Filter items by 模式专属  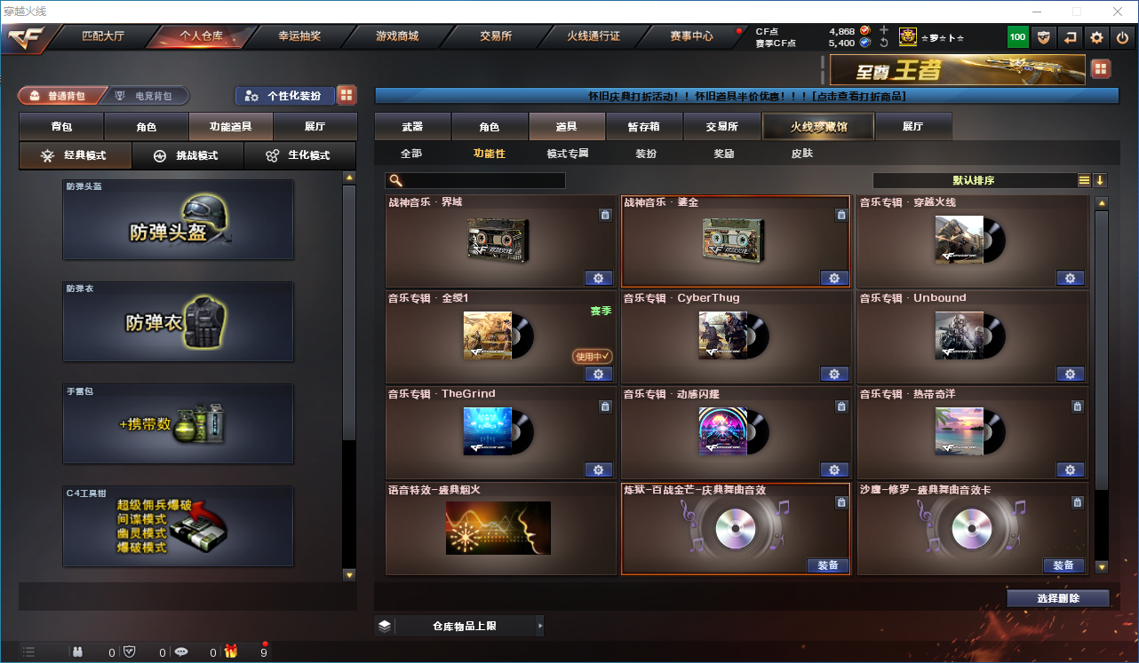(568, 154)
